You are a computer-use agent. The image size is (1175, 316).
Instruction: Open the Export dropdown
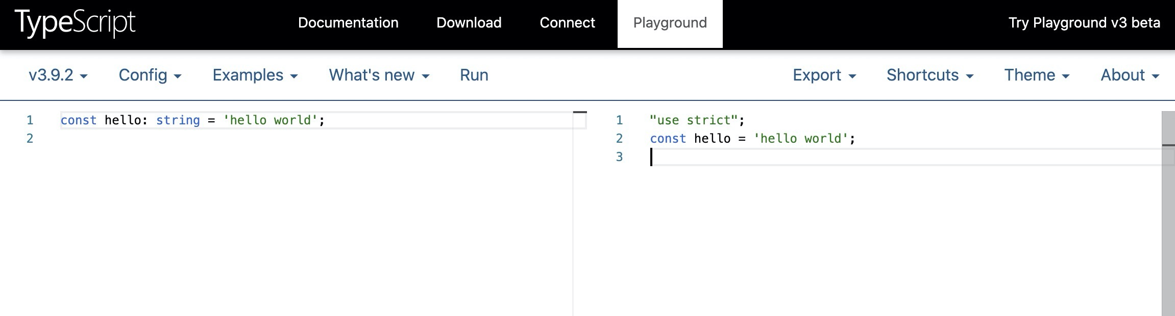pos(824,75)
